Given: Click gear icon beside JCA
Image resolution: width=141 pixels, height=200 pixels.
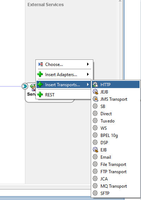Looking at the screenshot, I should pos(95,179).
